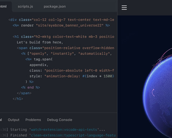Click the div class="col-12 col-lg-7 line
This screenshot has width=172, height=138.
(61, 20)
